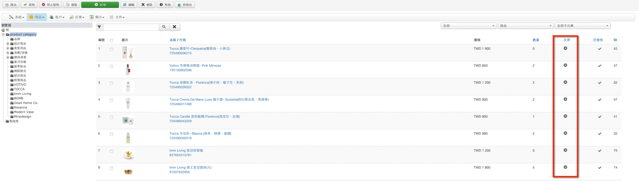The image size is (639, 181).
Task: Click the search magnifier icon button
Action: coord(164,27)
